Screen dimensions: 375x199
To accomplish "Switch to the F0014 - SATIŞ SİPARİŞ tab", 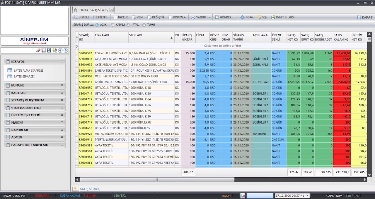I will pos(93,10).
